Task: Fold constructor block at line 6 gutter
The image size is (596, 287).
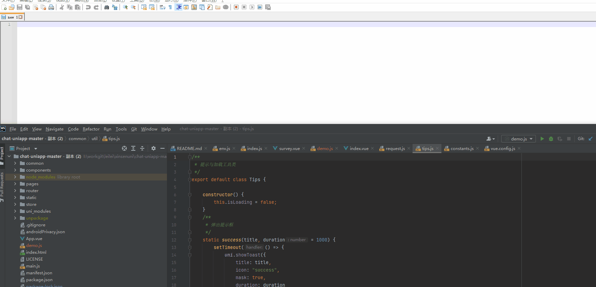Action: (190, 195)
